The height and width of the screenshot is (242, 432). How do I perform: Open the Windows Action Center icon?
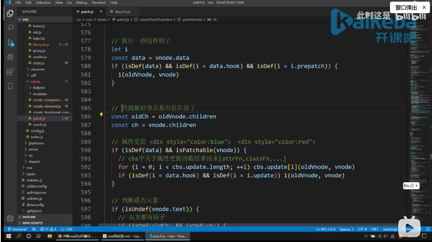click(424, 236)
